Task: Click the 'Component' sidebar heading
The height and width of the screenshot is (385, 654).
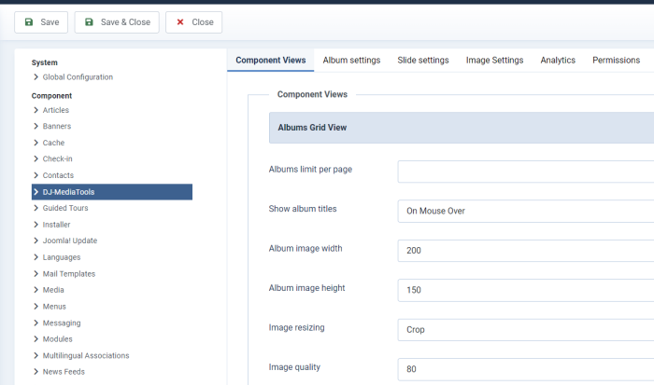Action: point(51,96)
